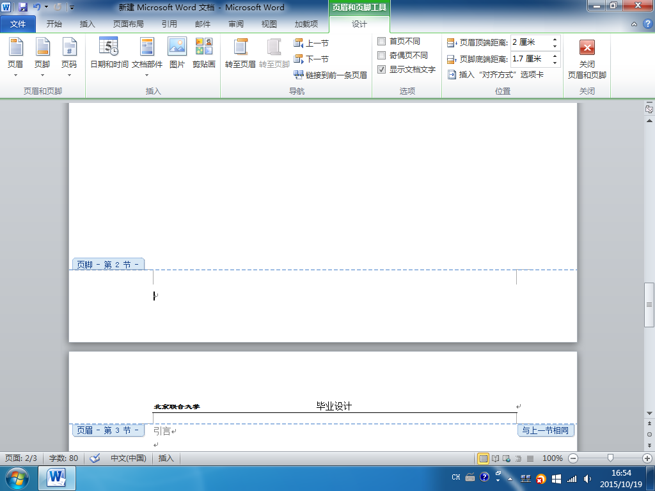The height and width of the screenshot is (491, 655).
Task: Expand the Undo history dropdown arrow
Action: 46,7
